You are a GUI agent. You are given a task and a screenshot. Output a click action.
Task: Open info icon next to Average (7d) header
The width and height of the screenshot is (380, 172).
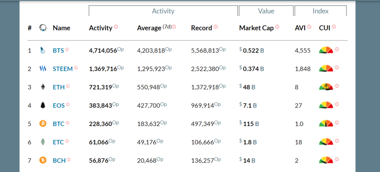click(174, 26)
